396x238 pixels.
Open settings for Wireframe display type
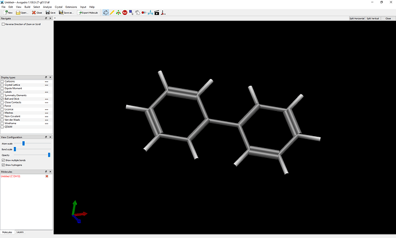[x=46, y=124]
